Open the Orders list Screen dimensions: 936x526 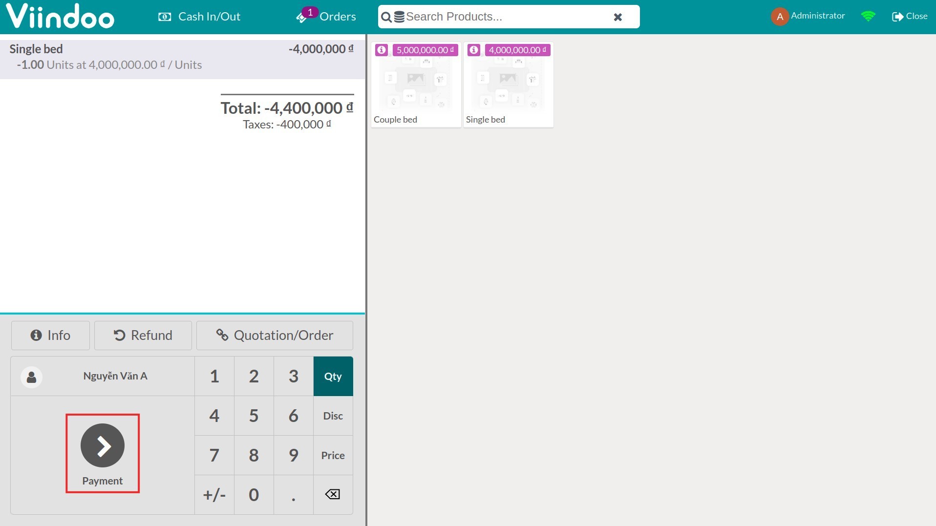click(326, 17)
